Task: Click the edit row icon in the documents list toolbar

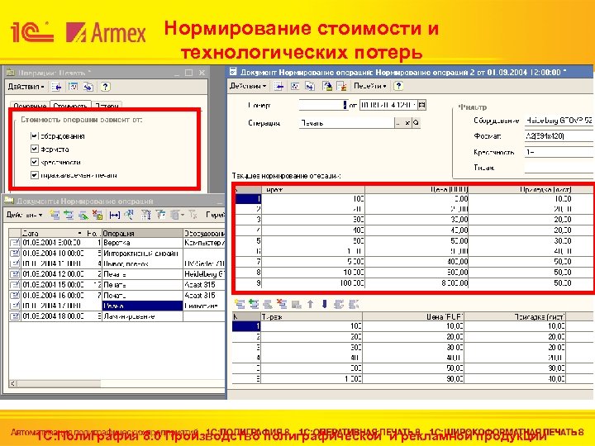Action: (83, 215)
